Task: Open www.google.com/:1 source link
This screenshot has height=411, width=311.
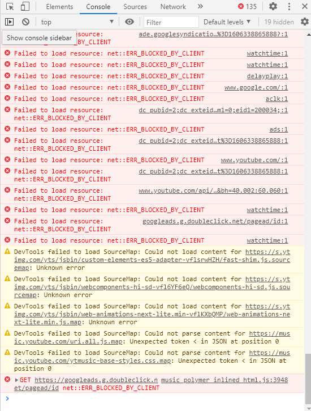Action: pos(256,87)
